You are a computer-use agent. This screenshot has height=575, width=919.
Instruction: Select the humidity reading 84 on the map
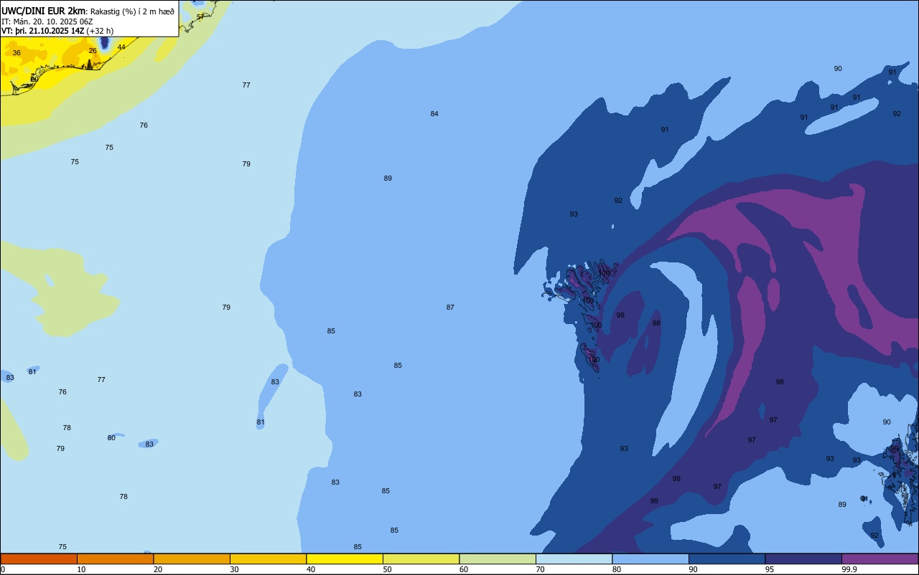click(x=434, y=114)
